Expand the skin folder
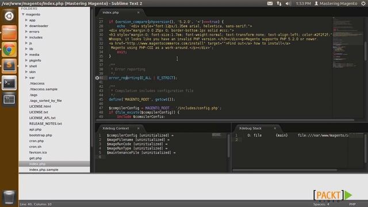 (26, 72)
